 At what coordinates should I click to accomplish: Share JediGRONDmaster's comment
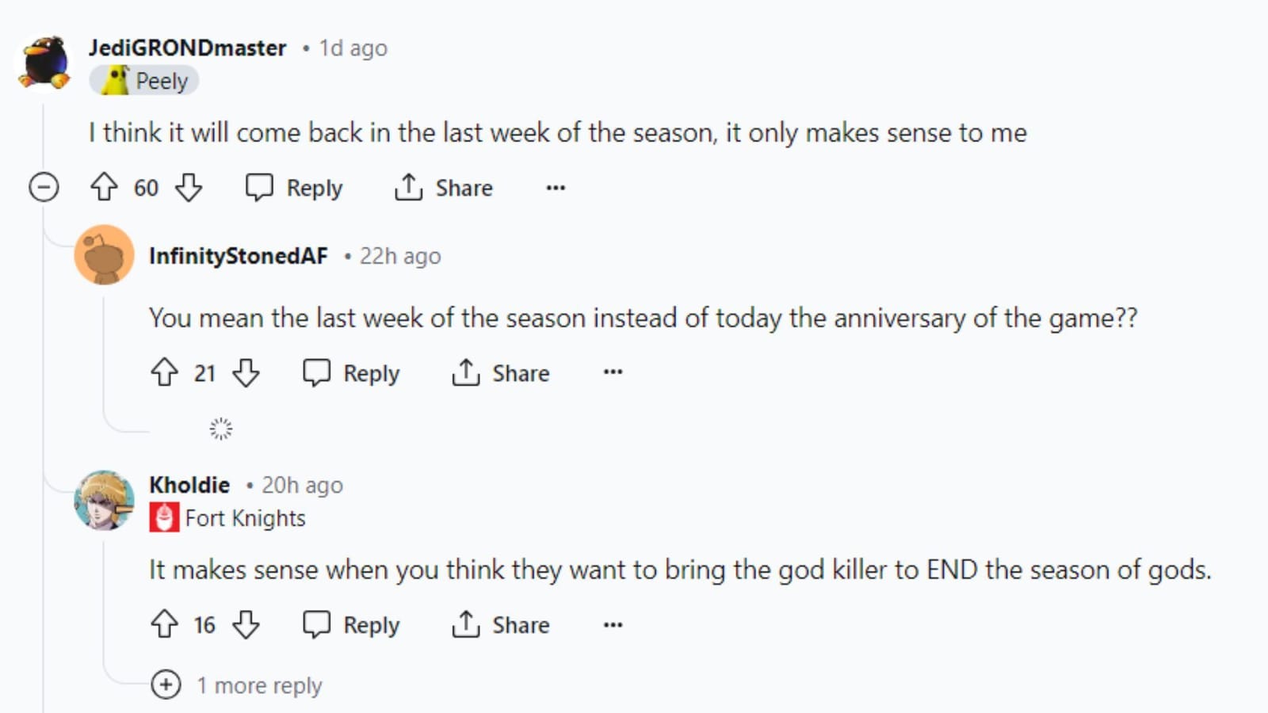(x=442, y=188)
